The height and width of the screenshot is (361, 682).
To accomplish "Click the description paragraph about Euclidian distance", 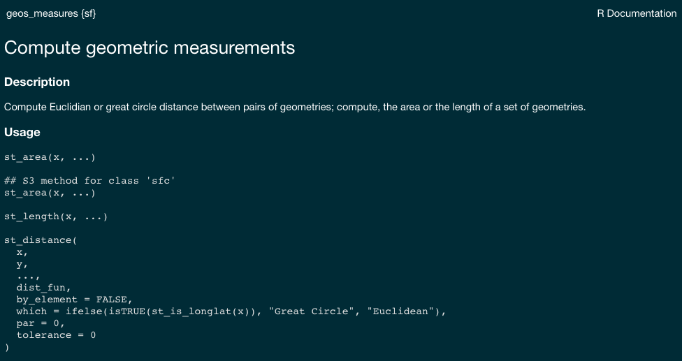I will tap(295, 107).
